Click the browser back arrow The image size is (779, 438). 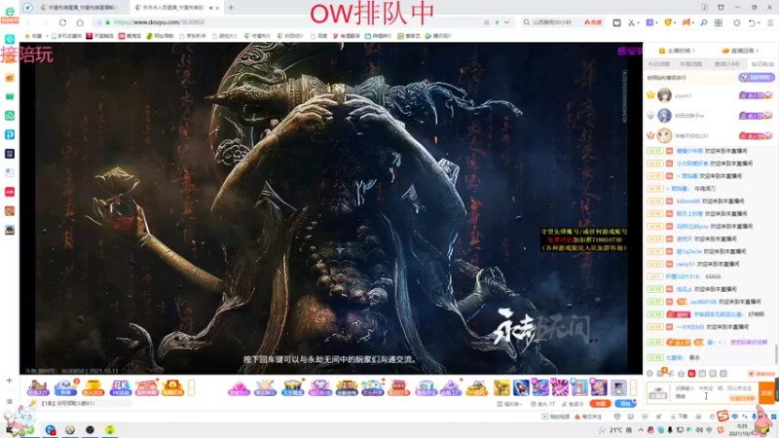click(29, 22)
